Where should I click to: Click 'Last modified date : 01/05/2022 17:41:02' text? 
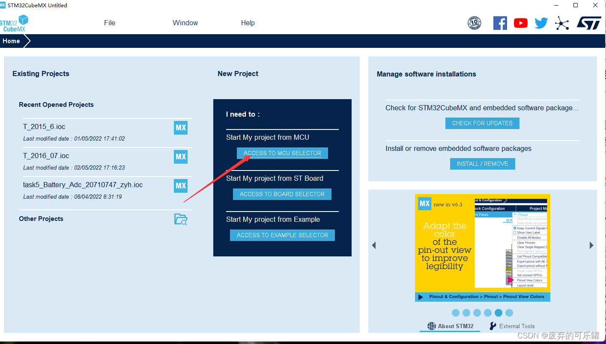pyautogui.click(x=74, y=139)
